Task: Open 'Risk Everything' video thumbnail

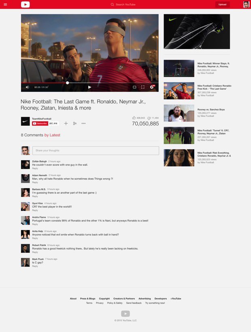Action: coord(179,158)
